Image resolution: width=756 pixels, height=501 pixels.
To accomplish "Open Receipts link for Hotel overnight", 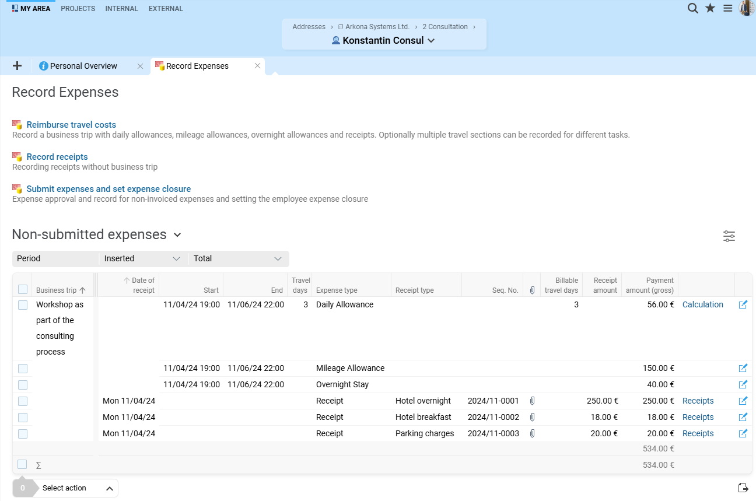I will coord(698,401).
